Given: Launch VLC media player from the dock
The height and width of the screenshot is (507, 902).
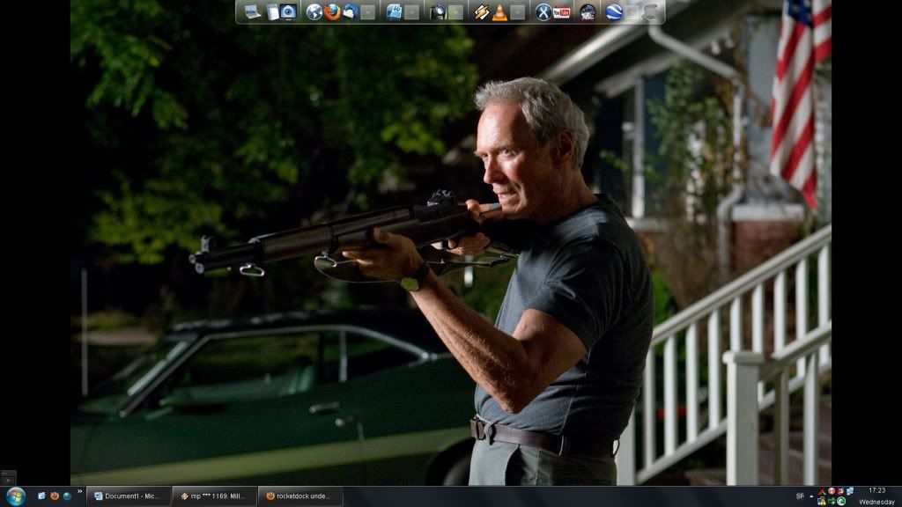Looking at the screenshot, I should point(499,12).
